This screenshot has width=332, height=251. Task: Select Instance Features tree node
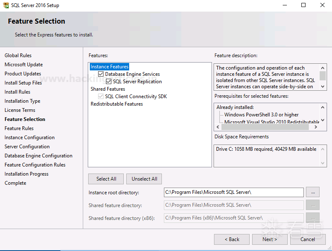109,67
